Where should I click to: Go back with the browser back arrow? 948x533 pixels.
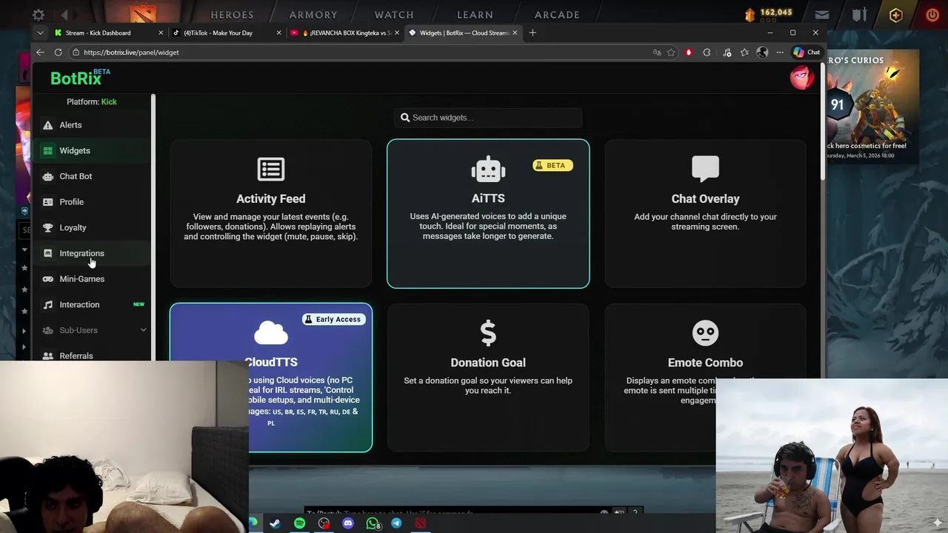pos(41,53)
